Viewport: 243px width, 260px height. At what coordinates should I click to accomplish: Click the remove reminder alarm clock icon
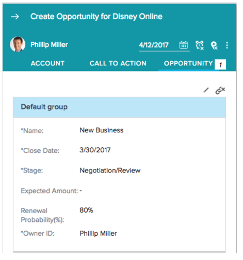point(200,45)
